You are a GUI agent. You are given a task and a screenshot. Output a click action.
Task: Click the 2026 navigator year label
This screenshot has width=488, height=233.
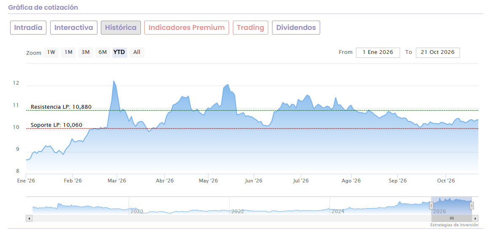click(440, 212)
